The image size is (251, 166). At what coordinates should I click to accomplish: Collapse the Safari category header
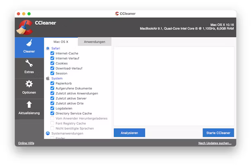coord(56,48)
